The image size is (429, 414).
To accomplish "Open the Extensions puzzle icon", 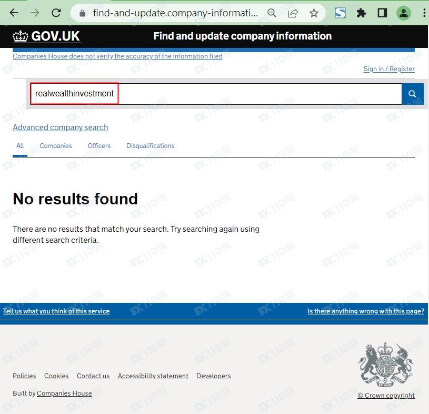I will pos(362,13).
